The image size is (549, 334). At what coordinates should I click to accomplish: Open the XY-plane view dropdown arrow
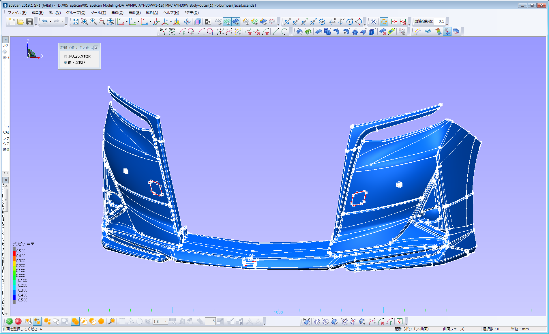(x=127, y=22)
